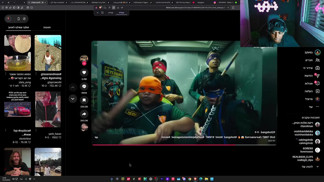This screenshot has width=324, height=182.
Task: Open ritaroitman following account
Action: (306, 125)
